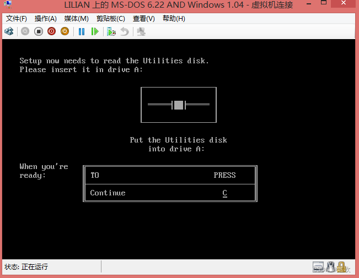Click the lock icon in status bar
The width and height of the screenshot is (359, 278).
[x=341, y=267]
